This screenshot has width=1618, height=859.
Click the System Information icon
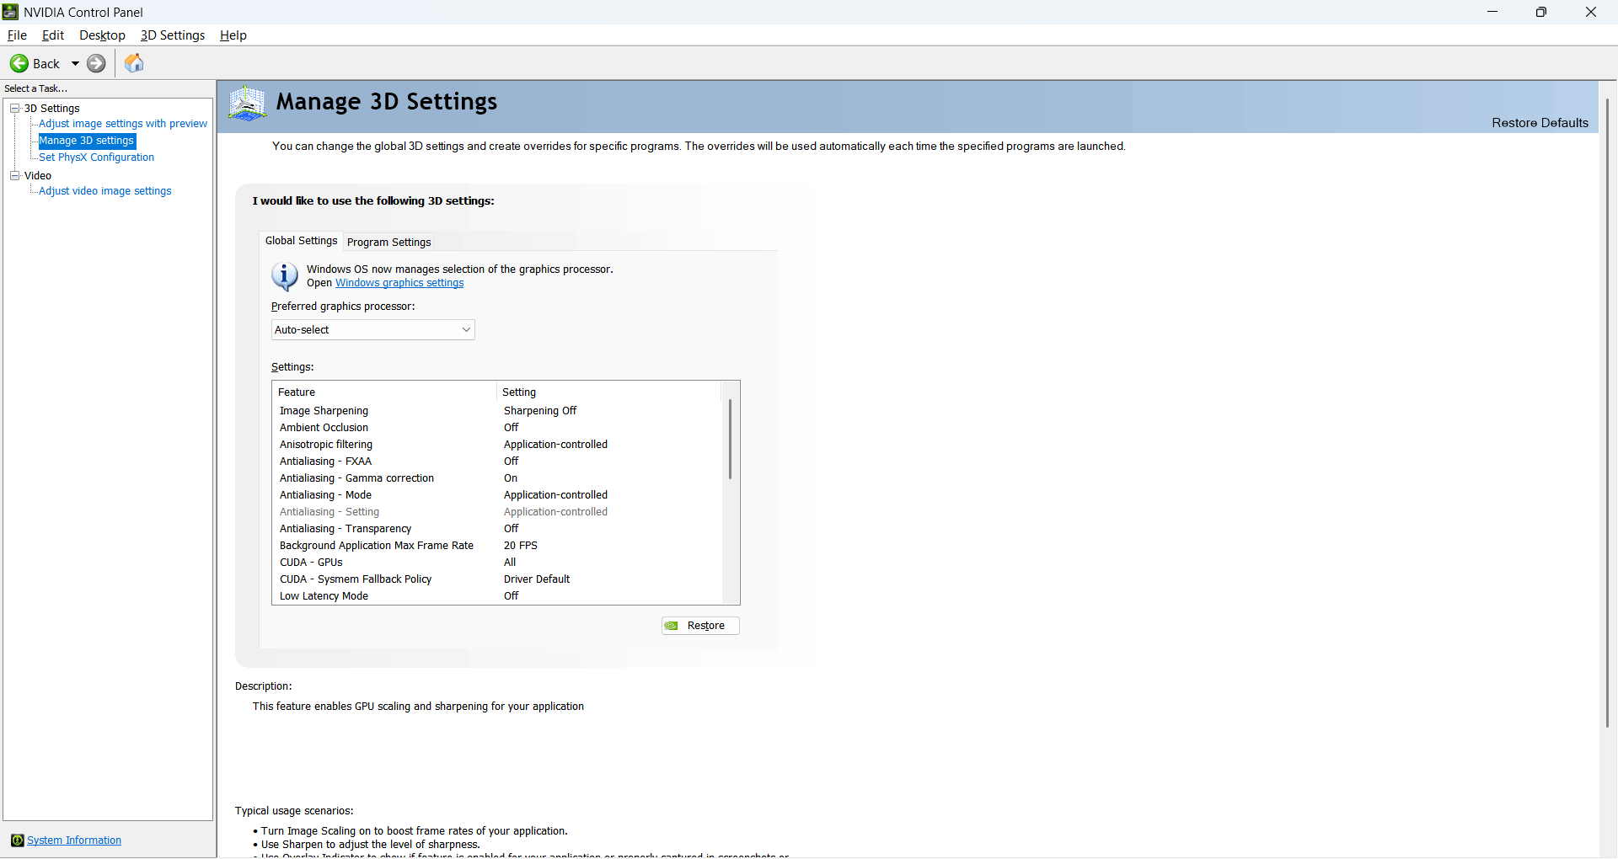(x=17, y=840)
